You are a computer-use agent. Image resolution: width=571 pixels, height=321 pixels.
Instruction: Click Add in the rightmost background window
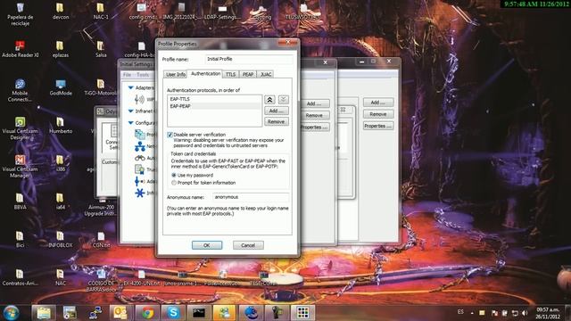click(378, 103)
